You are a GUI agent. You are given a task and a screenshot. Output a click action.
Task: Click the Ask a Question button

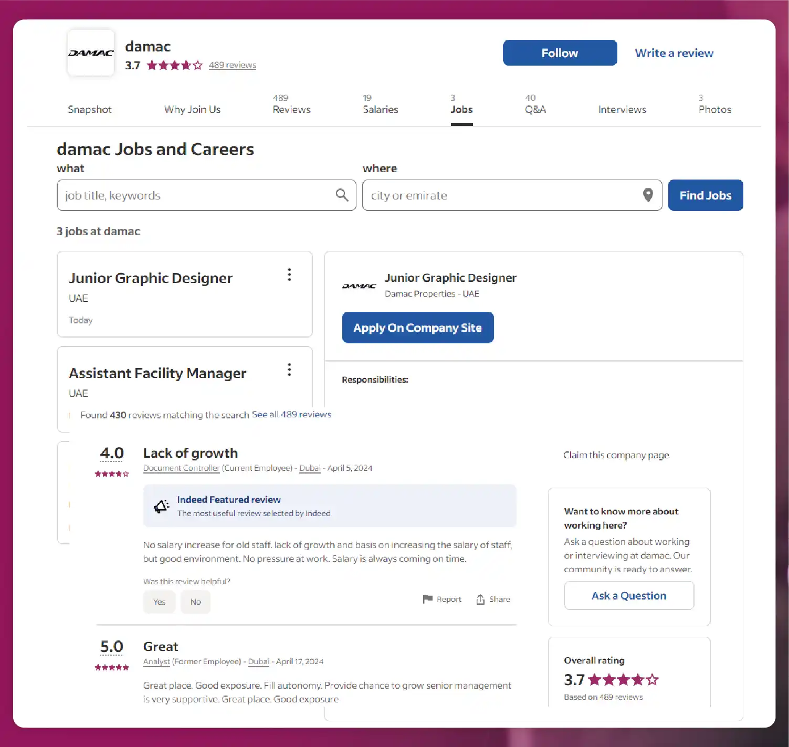coord(629,596)
